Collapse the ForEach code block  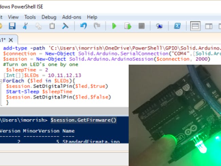tap(1, 81)
